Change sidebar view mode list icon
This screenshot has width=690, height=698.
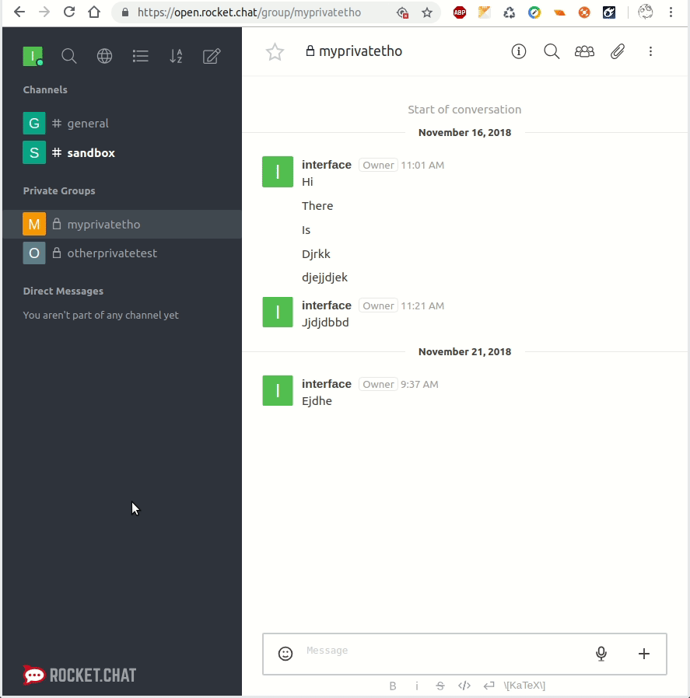pyautogui.click(x=140, y=56)
